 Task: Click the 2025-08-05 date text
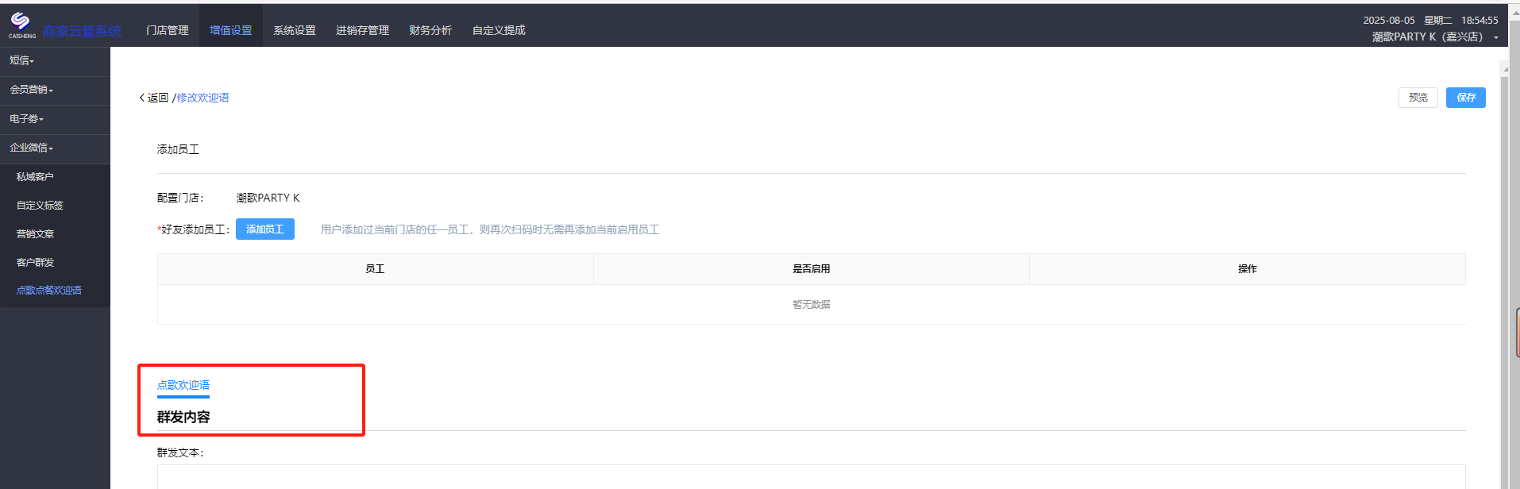tap(1389, 21)
